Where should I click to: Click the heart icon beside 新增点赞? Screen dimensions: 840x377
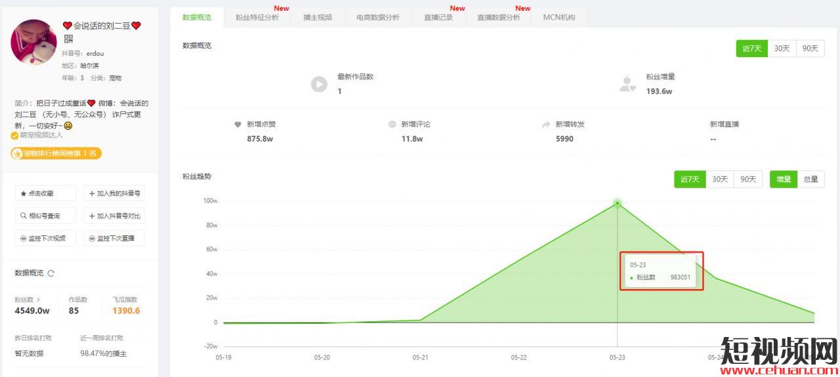click(x=238, y=125)
